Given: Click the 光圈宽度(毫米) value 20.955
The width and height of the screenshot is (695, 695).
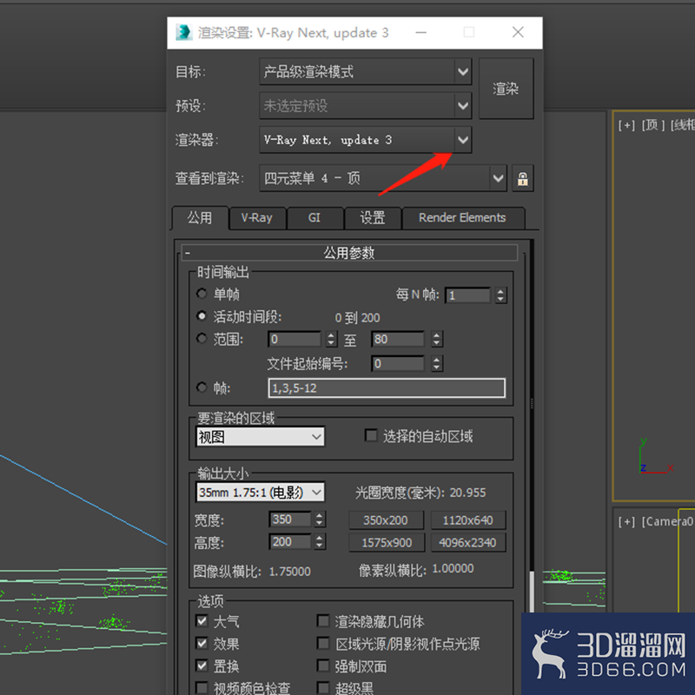Looking at the screenshot, I should (x=467, y=493).
